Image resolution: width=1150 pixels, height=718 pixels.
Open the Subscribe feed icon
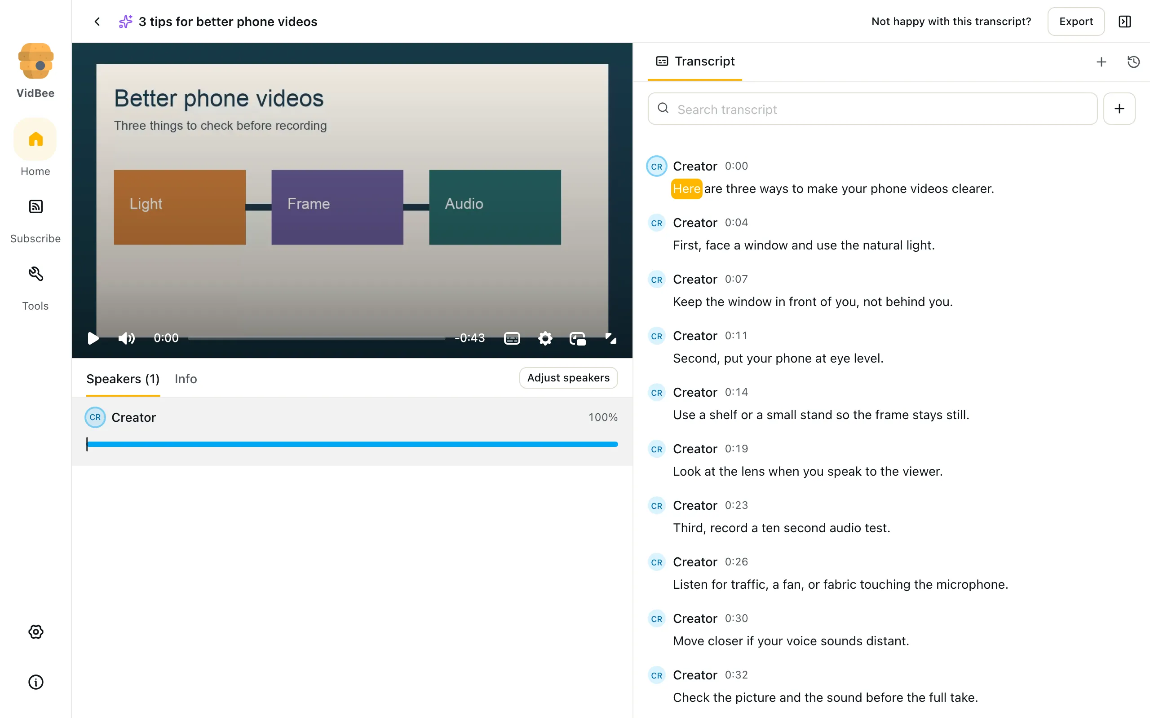coord(35,206)
